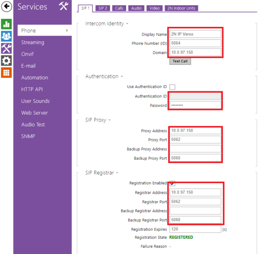The height and width of the screenshot is (254, 262).
Task: Collapse the SIP Proxy section
Action: pos(109,120)
